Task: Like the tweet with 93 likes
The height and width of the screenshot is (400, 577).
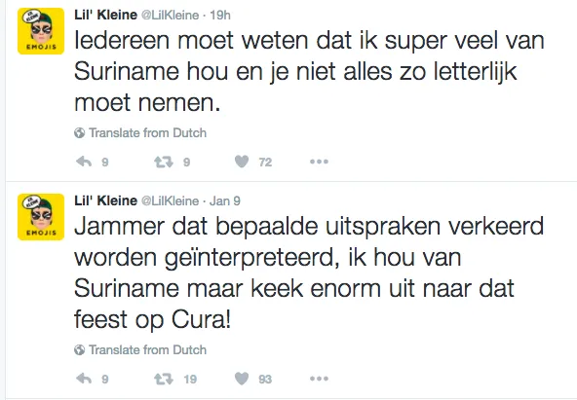Action: click(x=242, y=379)
